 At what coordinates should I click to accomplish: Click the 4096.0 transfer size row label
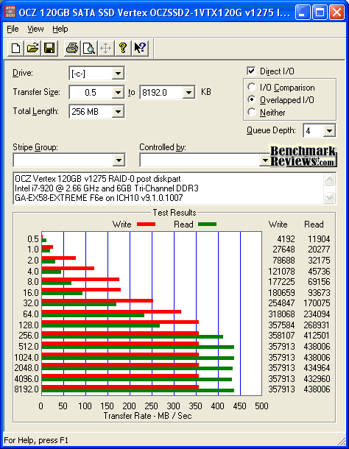[x=27, y=379]
